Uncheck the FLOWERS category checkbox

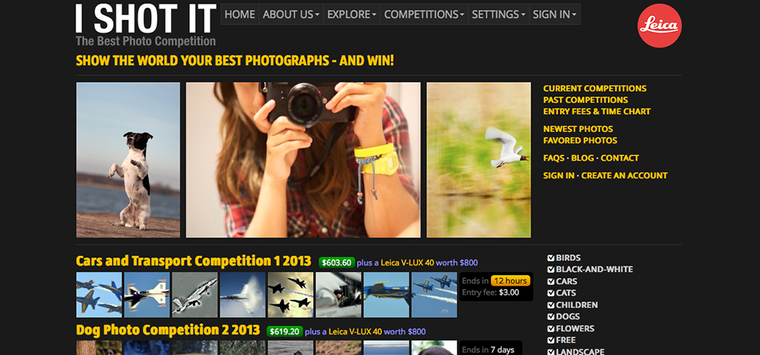pos(550,329)
